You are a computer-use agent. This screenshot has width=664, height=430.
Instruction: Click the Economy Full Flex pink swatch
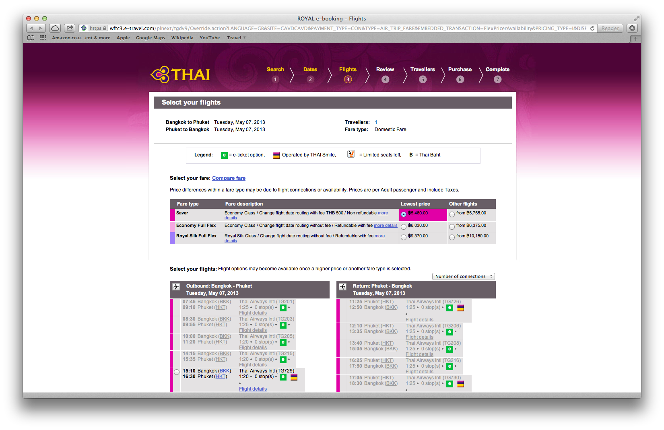click(172, 226)
